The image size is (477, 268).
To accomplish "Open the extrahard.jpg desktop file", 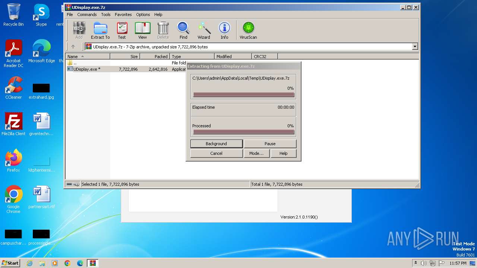I will click(x=41, y=91).
